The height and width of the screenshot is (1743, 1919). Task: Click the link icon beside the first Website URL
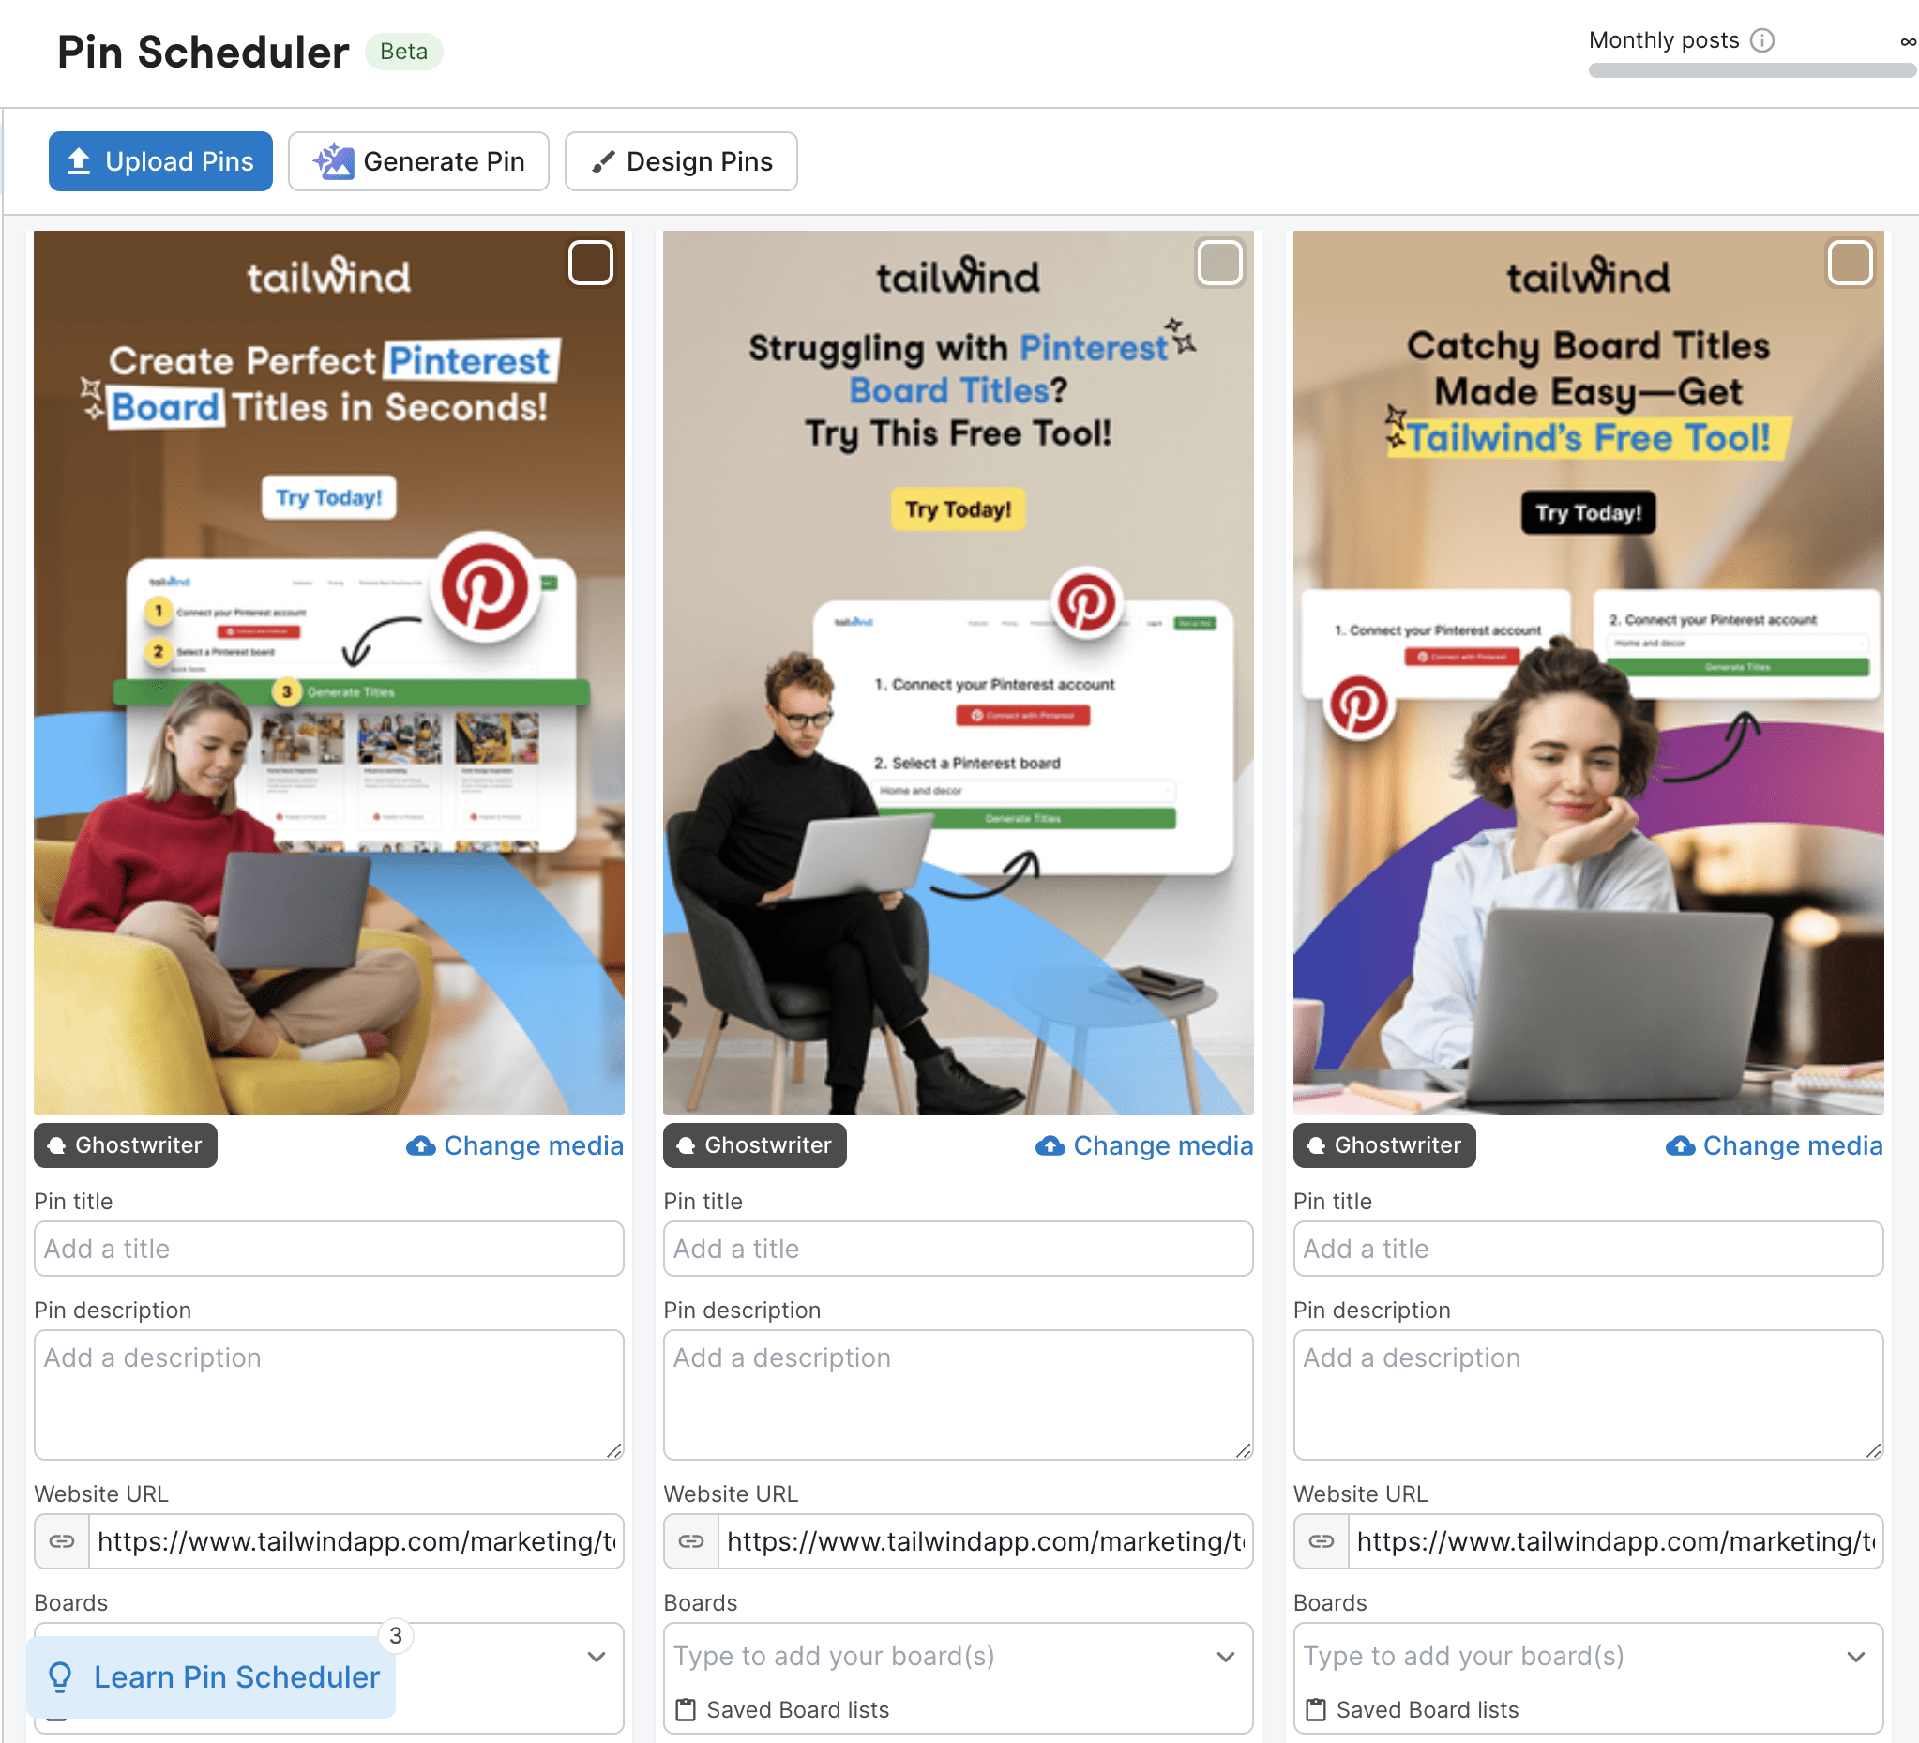click(62, 1541)
